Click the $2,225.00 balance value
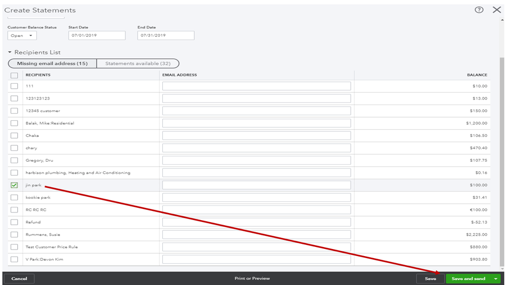The image size is (507, 285). (477, 235)
